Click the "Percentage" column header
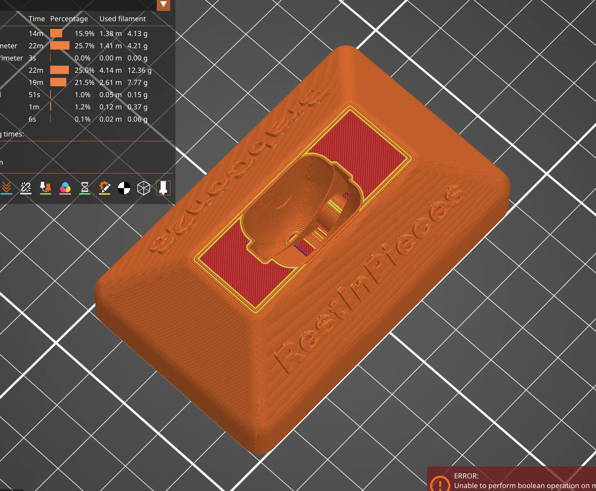 coord(69,19)
